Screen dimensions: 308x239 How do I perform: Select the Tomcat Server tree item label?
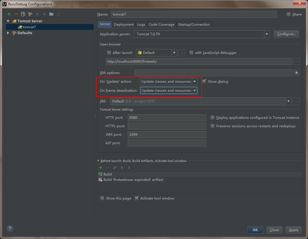click(x=30, y=21)
